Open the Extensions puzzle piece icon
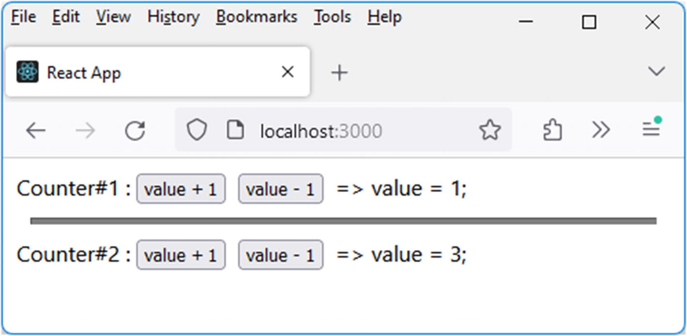This screenshot has height=336, width=687. 552,130
